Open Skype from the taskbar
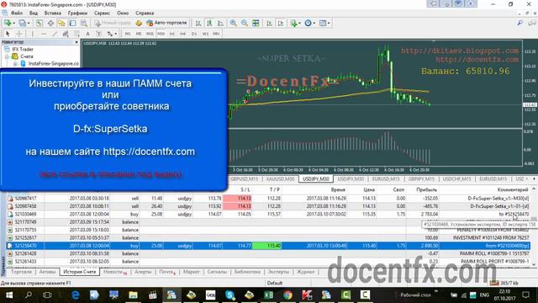Screen dimensions: 538x303 click(x=229, y=295)
